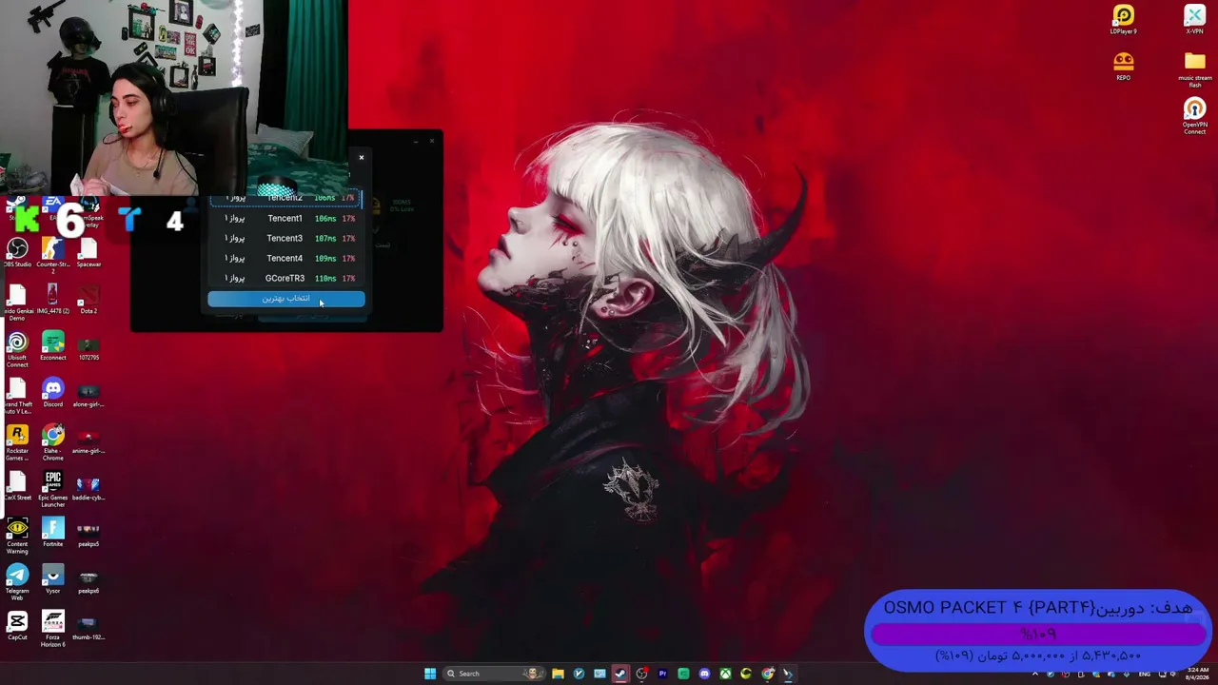Select the Vysor desktop icon
This screenshot has width=1218, height=685.
point(52,578)
